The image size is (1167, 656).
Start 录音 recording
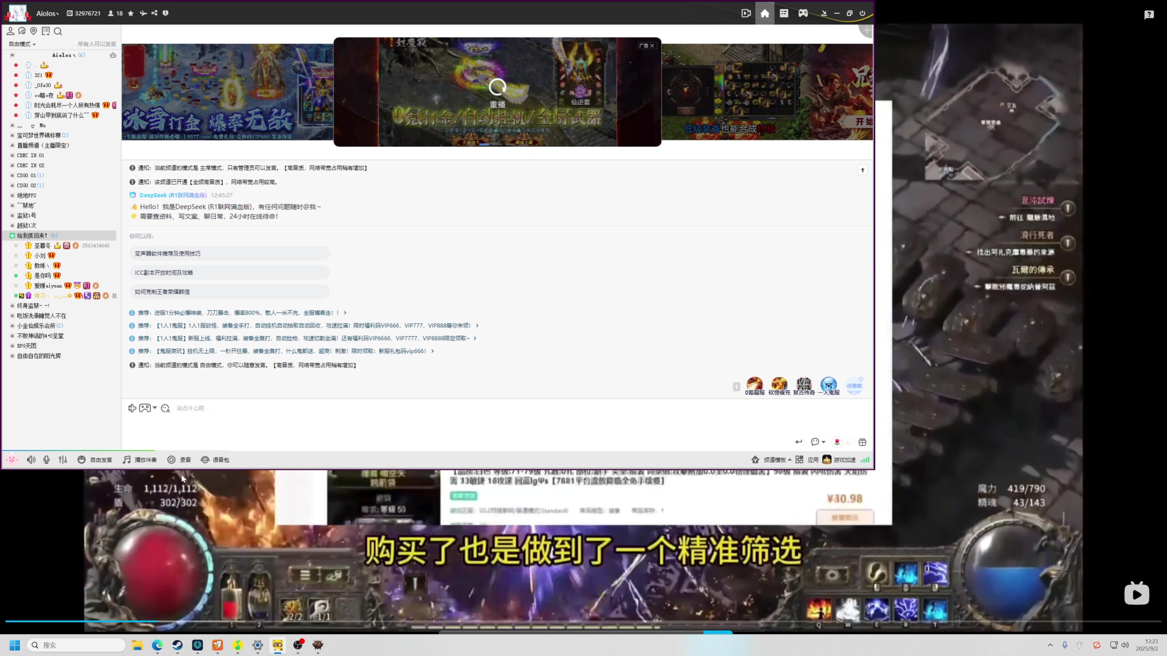[179, 460]
